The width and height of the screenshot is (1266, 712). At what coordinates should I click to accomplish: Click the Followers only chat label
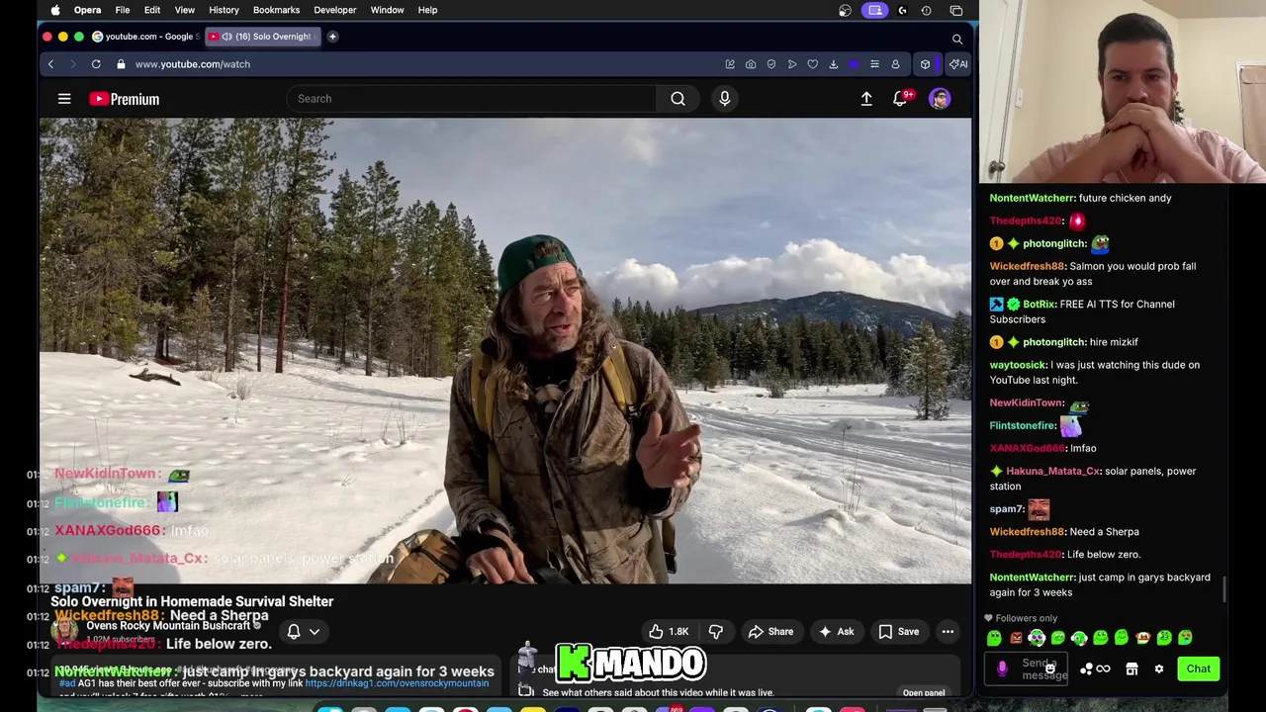coord(1026,618)
